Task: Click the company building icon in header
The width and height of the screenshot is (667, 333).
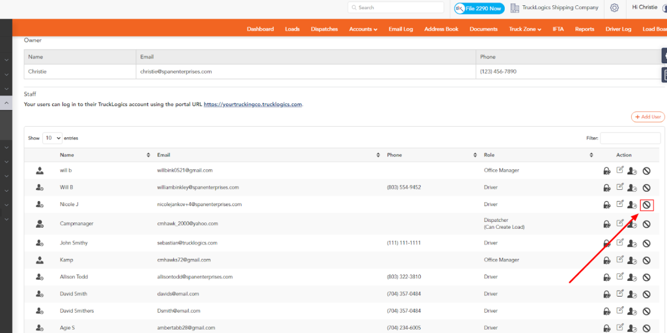Action: tap(515, 8)
